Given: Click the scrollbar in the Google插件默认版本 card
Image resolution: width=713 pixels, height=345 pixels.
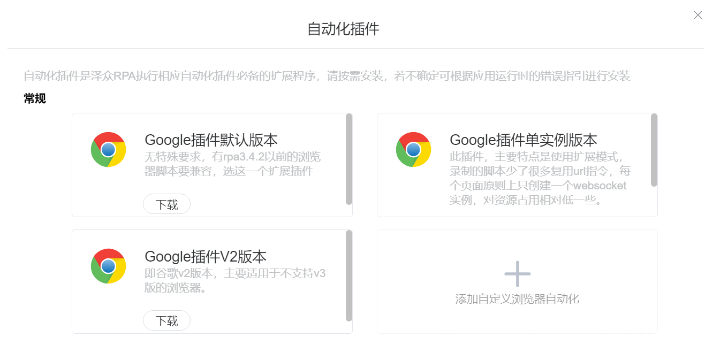Looking at the screenshot, I should point(349,159).
